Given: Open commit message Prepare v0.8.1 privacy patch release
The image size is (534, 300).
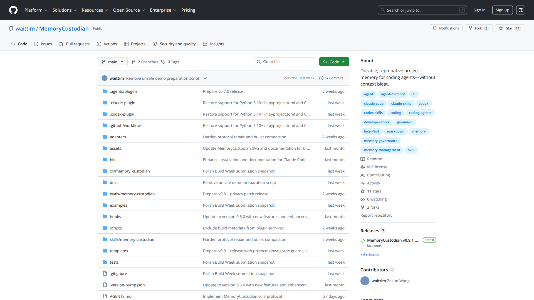Looking at the screenshot, I should coord(236,194).
